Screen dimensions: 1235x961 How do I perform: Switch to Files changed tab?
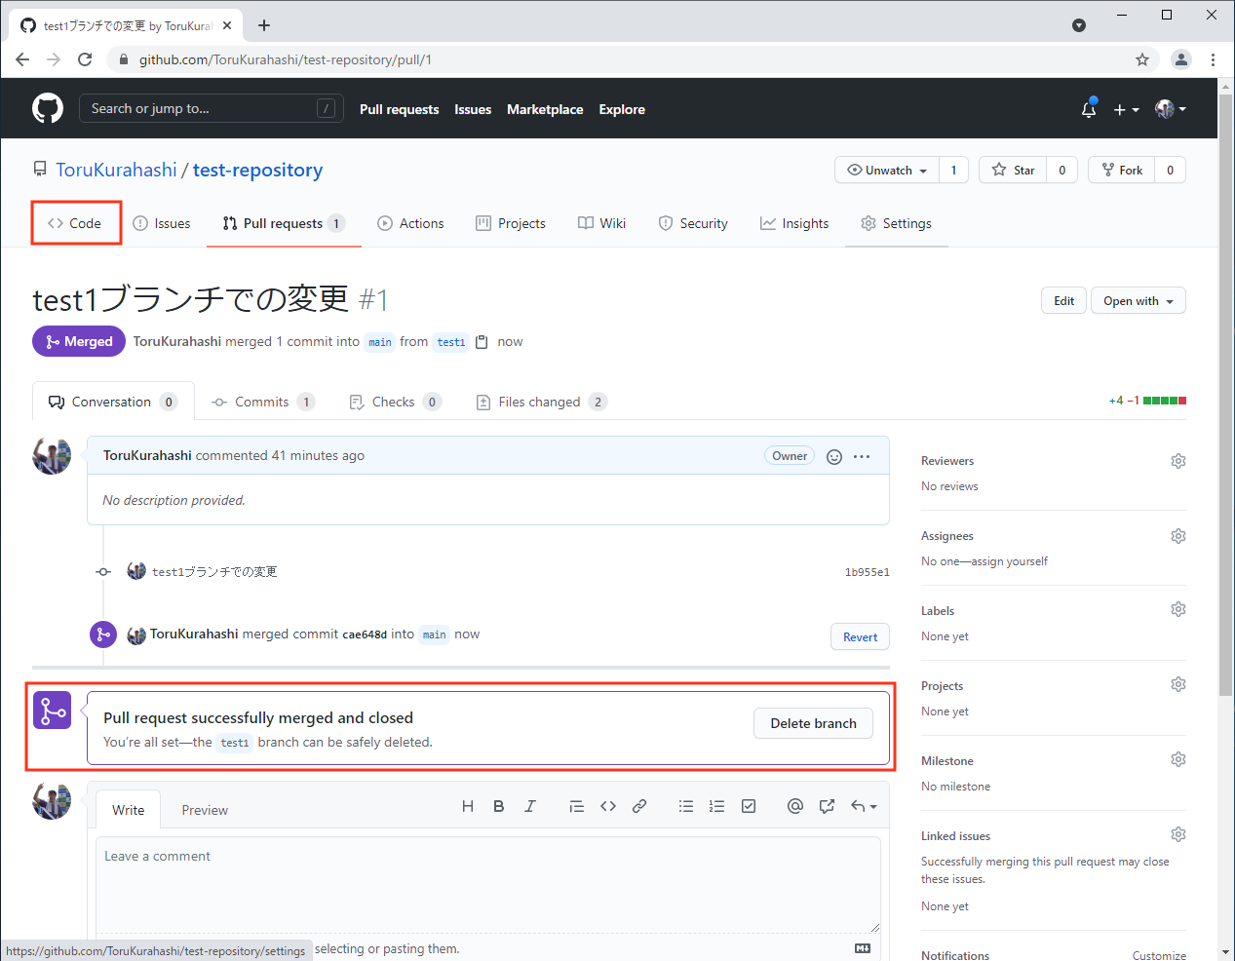[541, 402]
